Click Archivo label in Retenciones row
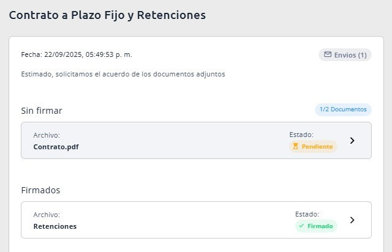 pyautogui.click(x=47, y=215)
